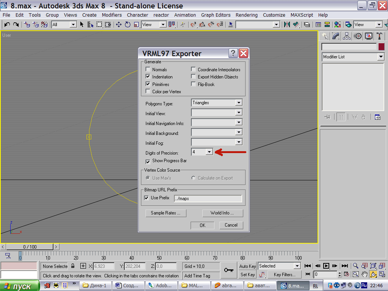The height and width of the screenshot is (291, 388).
Task: Choose the Select and Rotate tool
Action: 128,25
